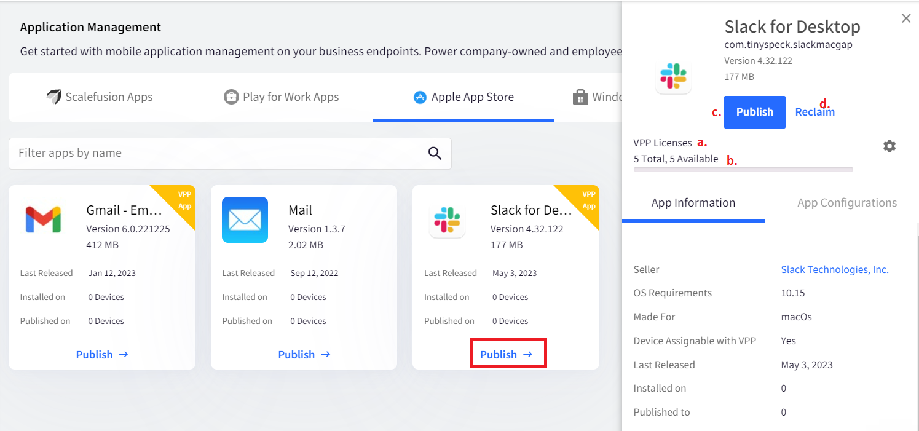
Task: Open the App Information tab
Action: (693, 203)
